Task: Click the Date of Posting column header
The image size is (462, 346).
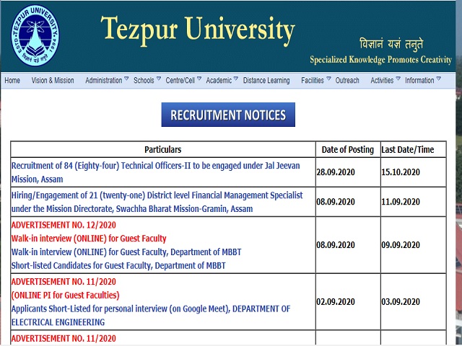Action: tap(348, 150)
